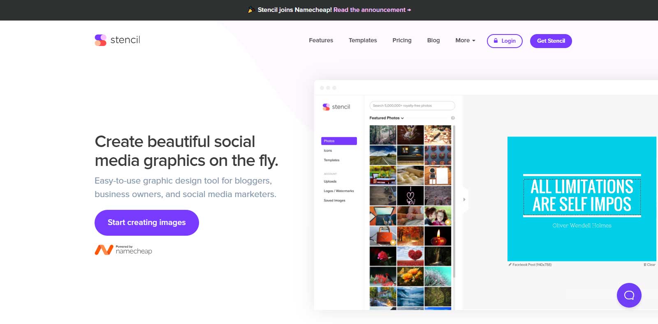Screen dimensions: 658x324
Task: Select the candle photo thumbnail
Action: point(438,236)
